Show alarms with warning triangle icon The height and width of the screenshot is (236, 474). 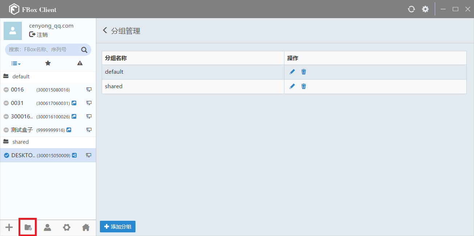[80, 63]
